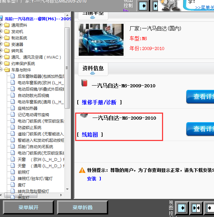
Task: Click bottom view-control split-center icon
Action: point(196,208)
